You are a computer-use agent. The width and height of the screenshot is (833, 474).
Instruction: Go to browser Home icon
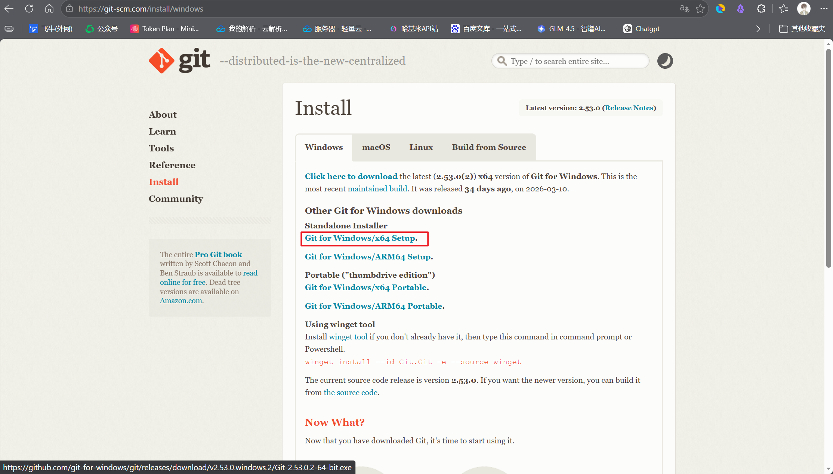coord(49,9)
